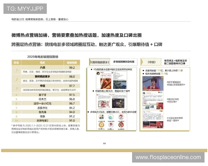The image size is (208, 166).
Task: Click the dark red swirl avatar in the bottom right
Action: 121,125
